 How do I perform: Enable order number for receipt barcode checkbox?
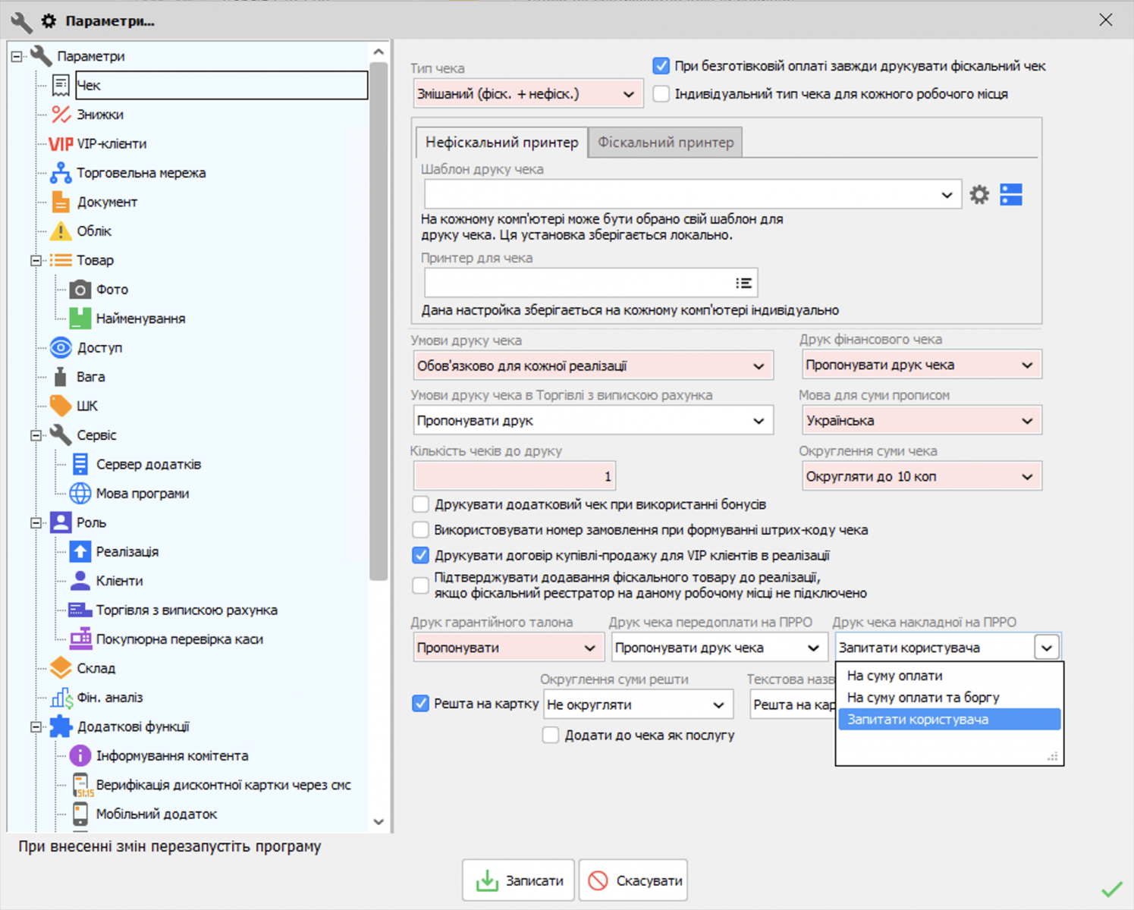(420, 529)
